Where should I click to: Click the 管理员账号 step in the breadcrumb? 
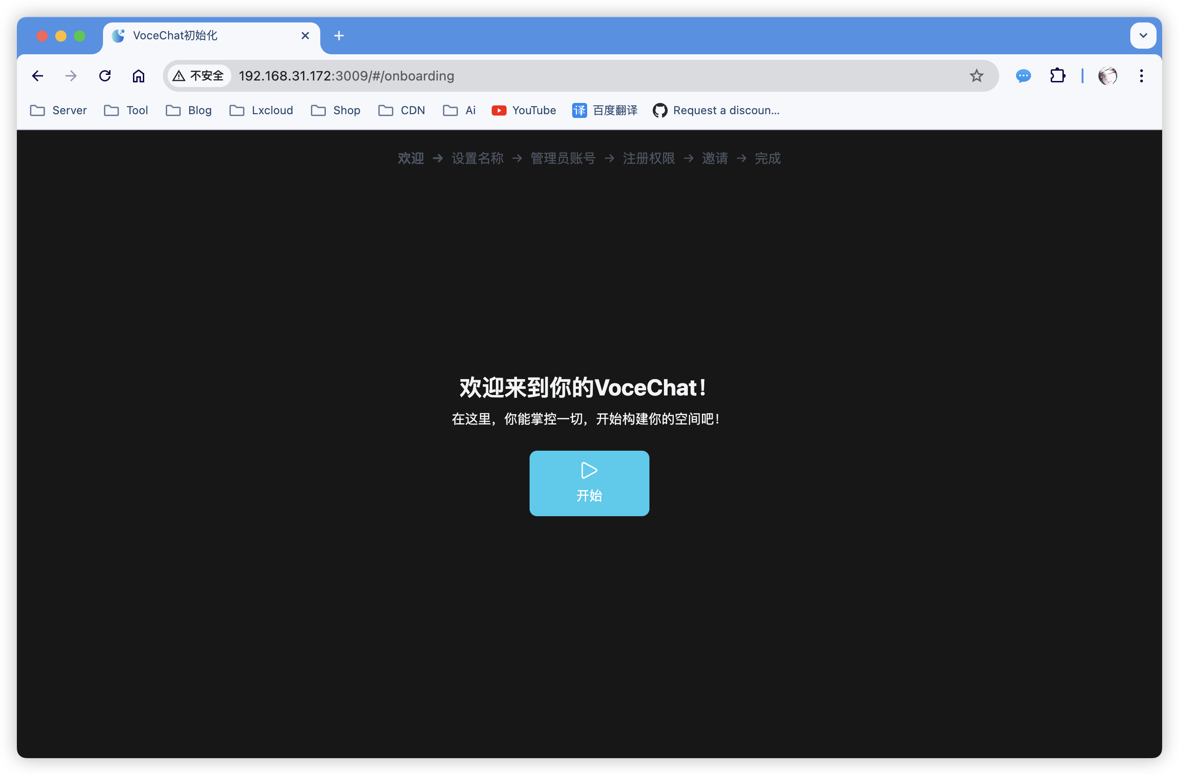click(x=563, y=159)
